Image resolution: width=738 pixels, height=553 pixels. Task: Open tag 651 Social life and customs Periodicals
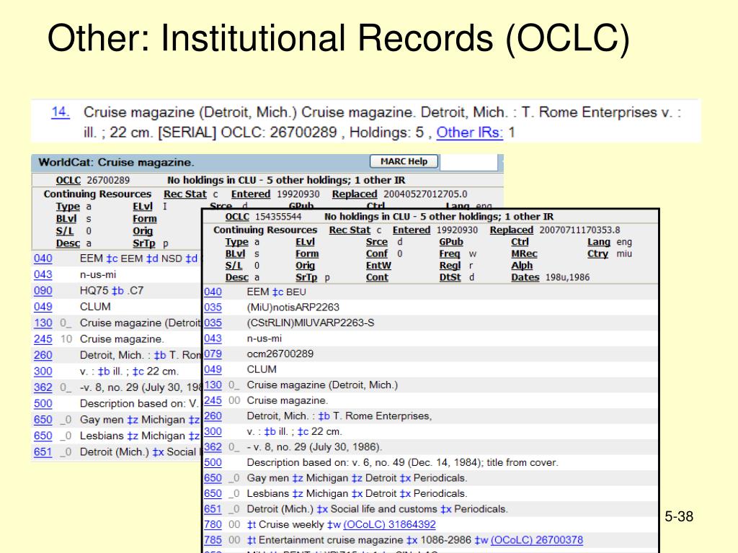213,509
